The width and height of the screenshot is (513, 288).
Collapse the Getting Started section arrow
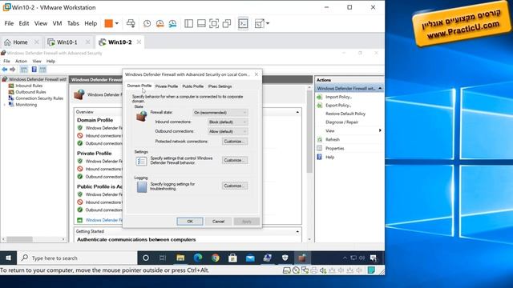click(297, 231)
